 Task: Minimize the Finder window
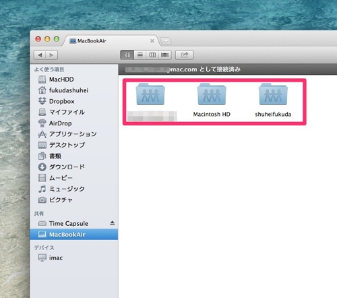click(47, 39)
